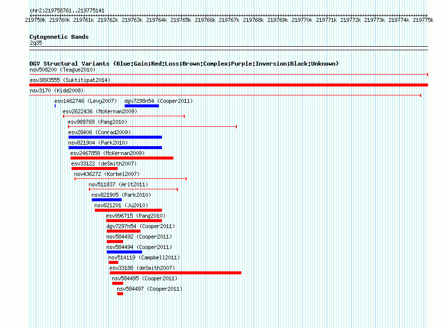
Task: Click nsv584495 (Cooper2011) label
Action: (x=145, y=278)
